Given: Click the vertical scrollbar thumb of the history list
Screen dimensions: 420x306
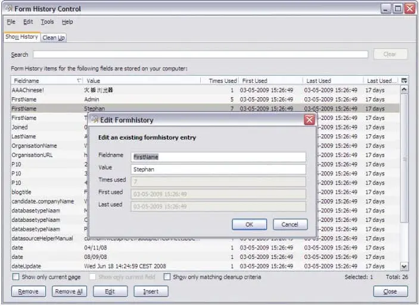Looking at the screenshot, I should [404, 158].
